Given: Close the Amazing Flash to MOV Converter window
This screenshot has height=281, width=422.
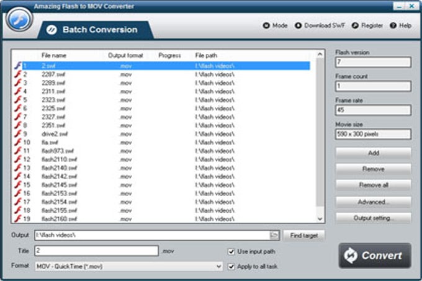Looking at the screenshot, I should pyautogui.click(x=412, y=6).
